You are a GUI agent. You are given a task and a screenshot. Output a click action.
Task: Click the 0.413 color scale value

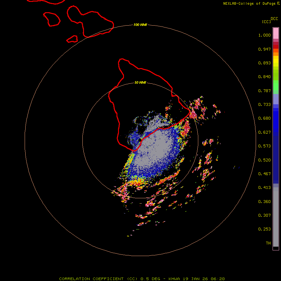(x=264, y=188)
